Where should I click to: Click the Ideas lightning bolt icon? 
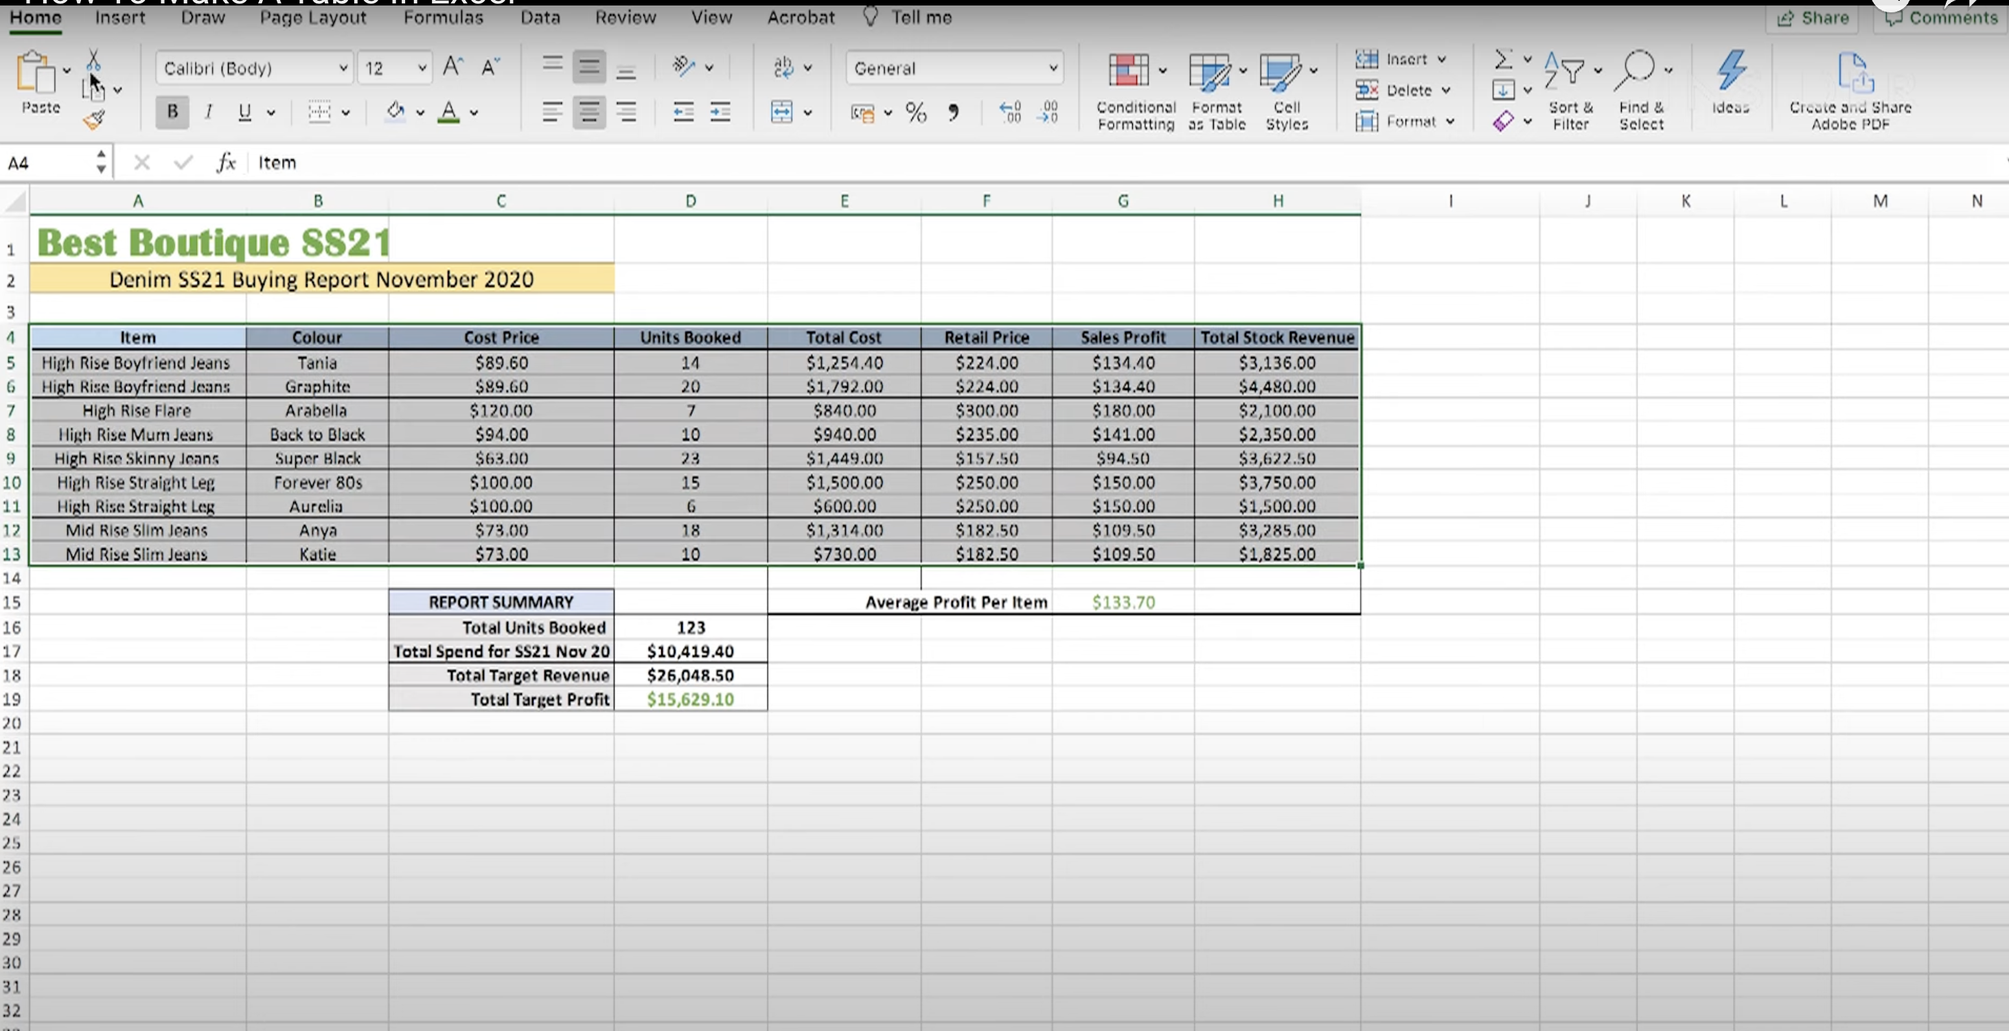pyautogui.click(x=1730, y=71)
